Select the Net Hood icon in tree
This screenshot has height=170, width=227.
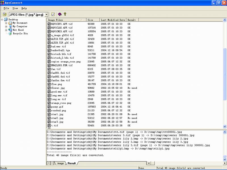(x=10, y=30)
